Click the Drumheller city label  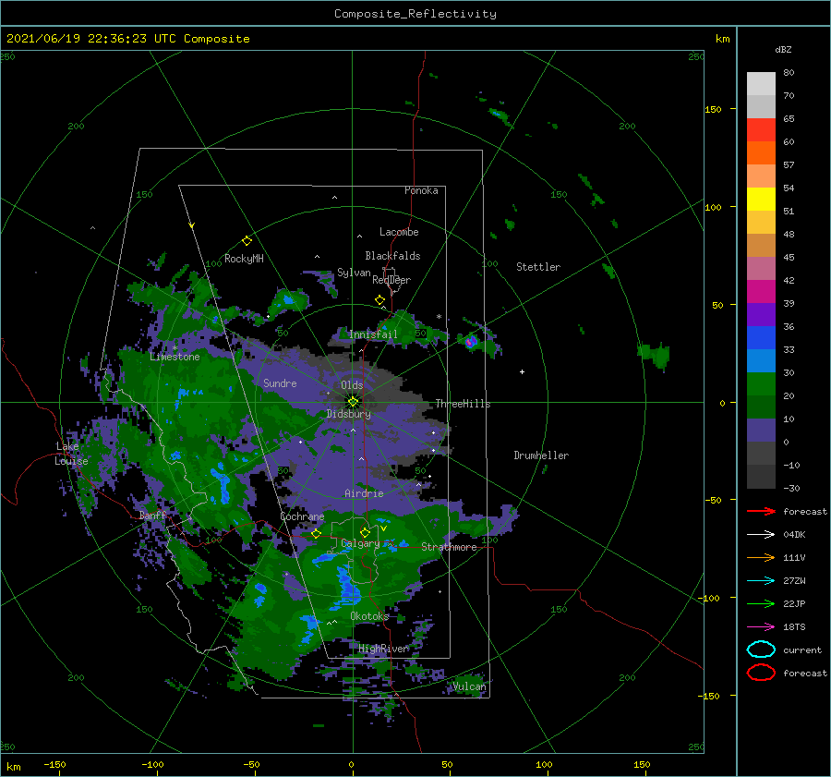pos(541,455)
